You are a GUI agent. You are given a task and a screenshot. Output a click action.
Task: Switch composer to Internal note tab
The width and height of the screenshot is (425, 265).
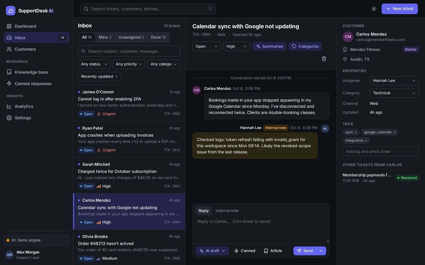[227, 211]
